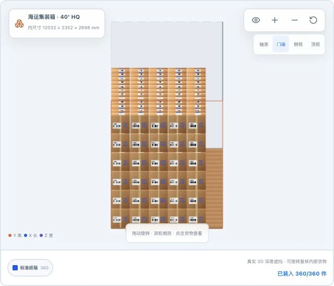Viewport: 334px width, 286px height.
Task: Click the 已装入 360/360 件 status text
Action: click(x=302, y=273)
